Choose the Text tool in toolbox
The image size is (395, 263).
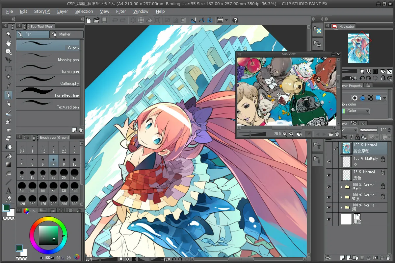(9, 191)
